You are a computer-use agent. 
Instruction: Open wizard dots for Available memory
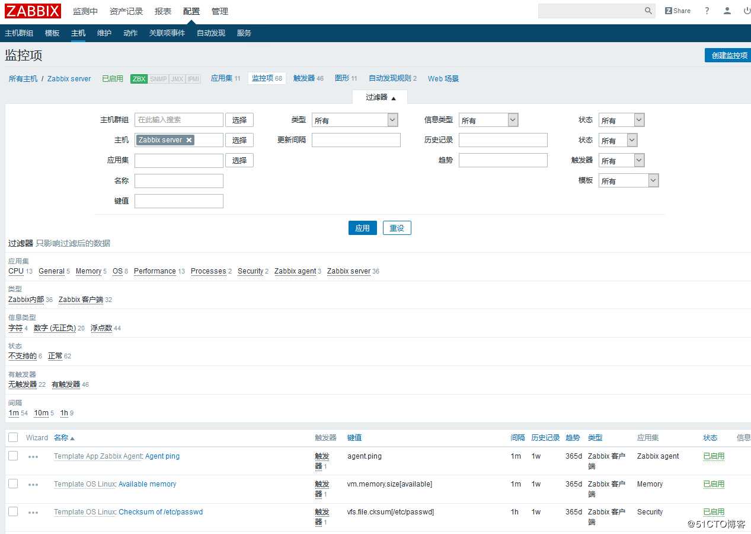[x=33, y=485]
